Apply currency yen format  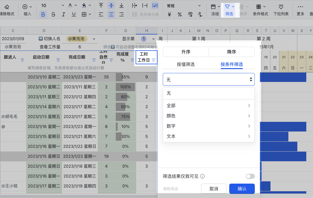pyautogui.click(x=169, y=14)
